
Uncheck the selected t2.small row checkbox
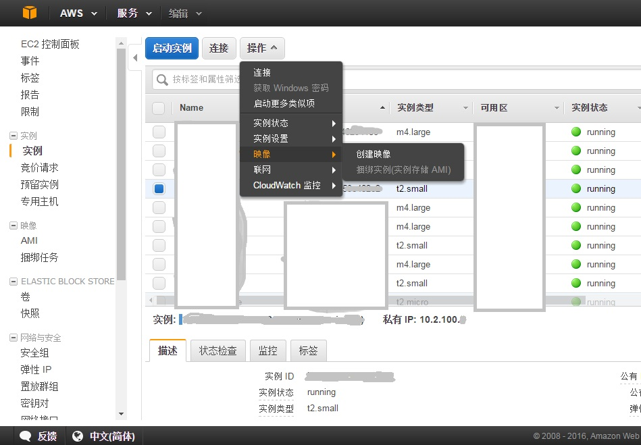159,189
